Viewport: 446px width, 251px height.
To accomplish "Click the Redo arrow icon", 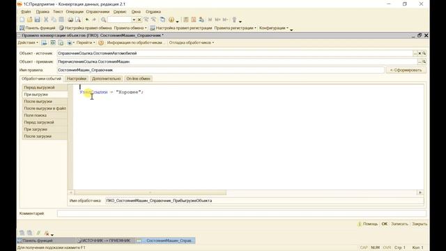I will coord(95,20).
